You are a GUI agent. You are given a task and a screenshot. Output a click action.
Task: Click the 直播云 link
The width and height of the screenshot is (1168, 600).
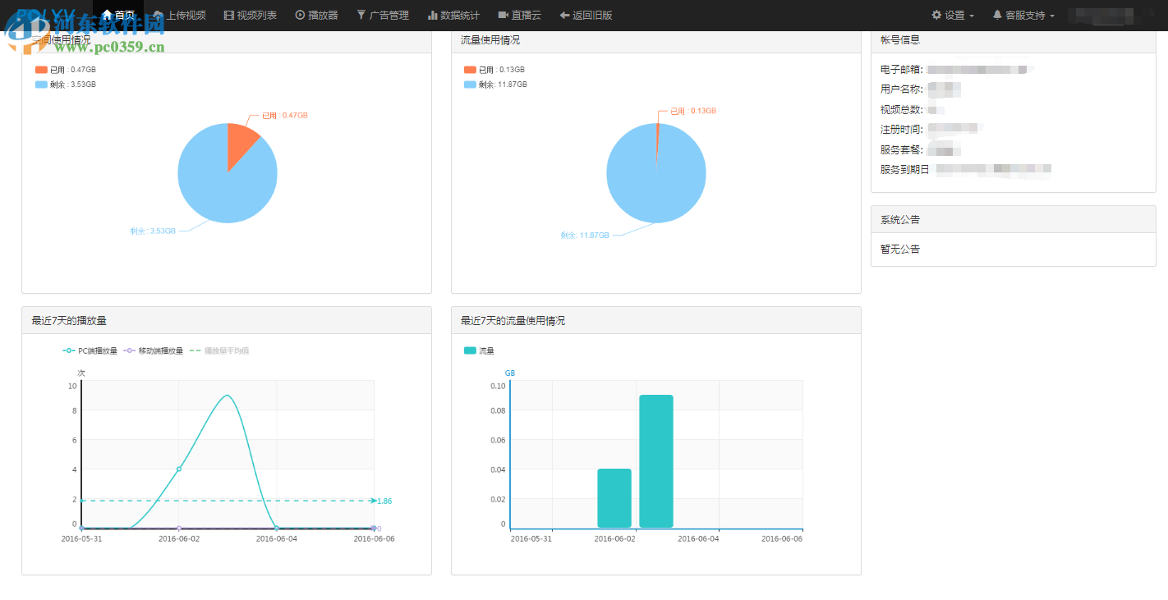519,15
